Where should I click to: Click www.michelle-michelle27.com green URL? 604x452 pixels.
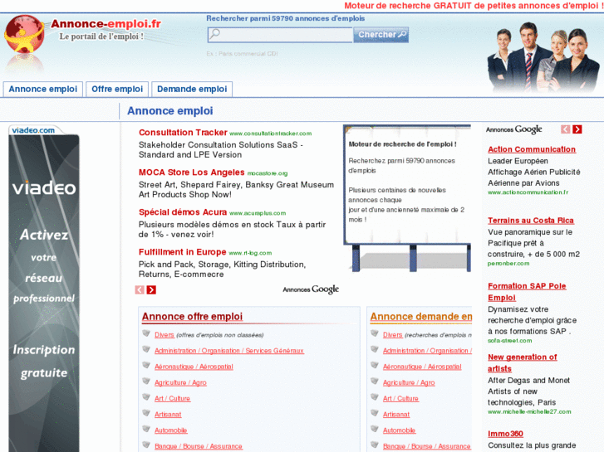[529, 411]
